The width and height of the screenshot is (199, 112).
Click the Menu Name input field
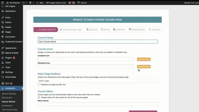[98, 104]
